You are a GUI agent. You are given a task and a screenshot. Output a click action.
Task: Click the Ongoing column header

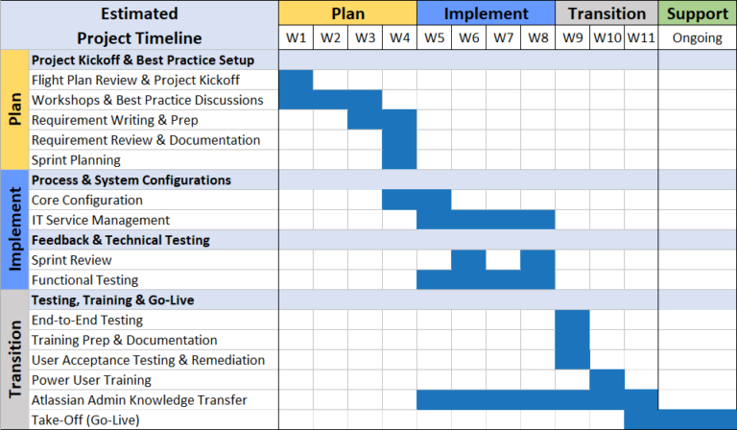point(697,37)
